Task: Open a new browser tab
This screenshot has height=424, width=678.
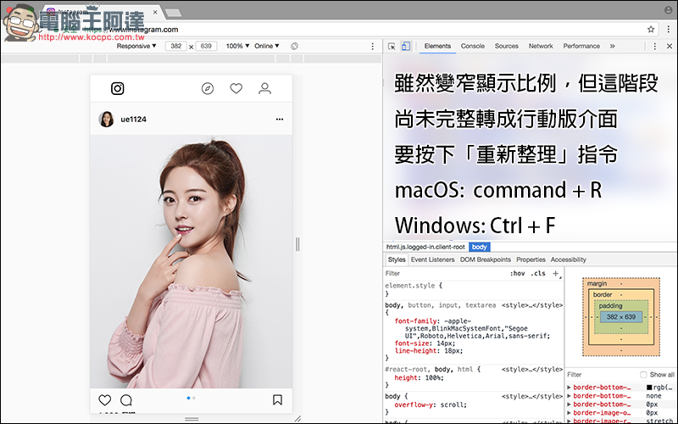Action: (173, 13)
